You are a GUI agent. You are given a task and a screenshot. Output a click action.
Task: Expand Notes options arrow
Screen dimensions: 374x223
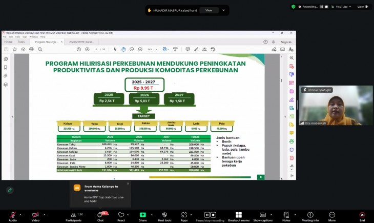(x=295, y=215)
